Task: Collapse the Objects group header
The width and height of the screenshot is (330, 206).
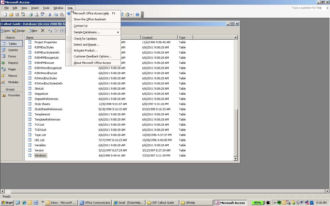Action: click(x=12, y=38)
